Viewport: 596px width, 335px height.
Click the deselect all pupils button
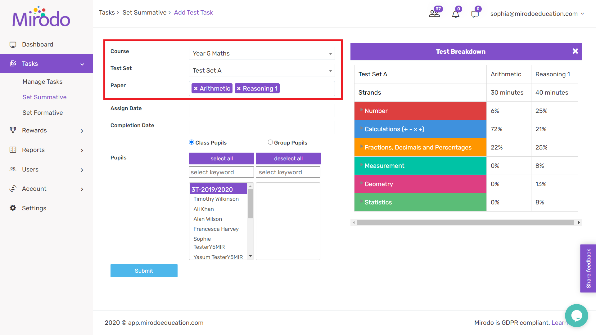coord(288,159)
